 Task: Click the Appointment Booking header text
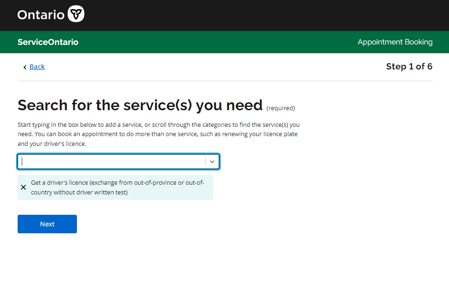[395, 42]
